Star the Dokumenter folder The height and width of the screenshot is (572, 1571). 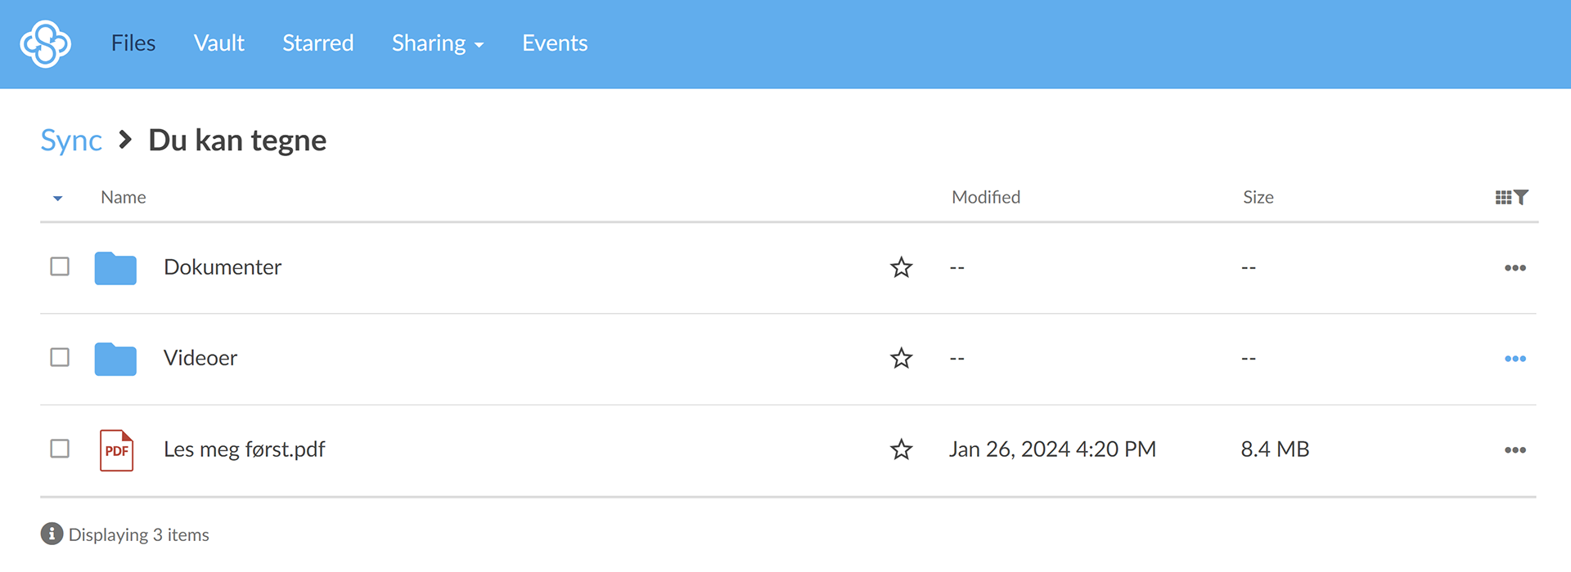point(901,267)
